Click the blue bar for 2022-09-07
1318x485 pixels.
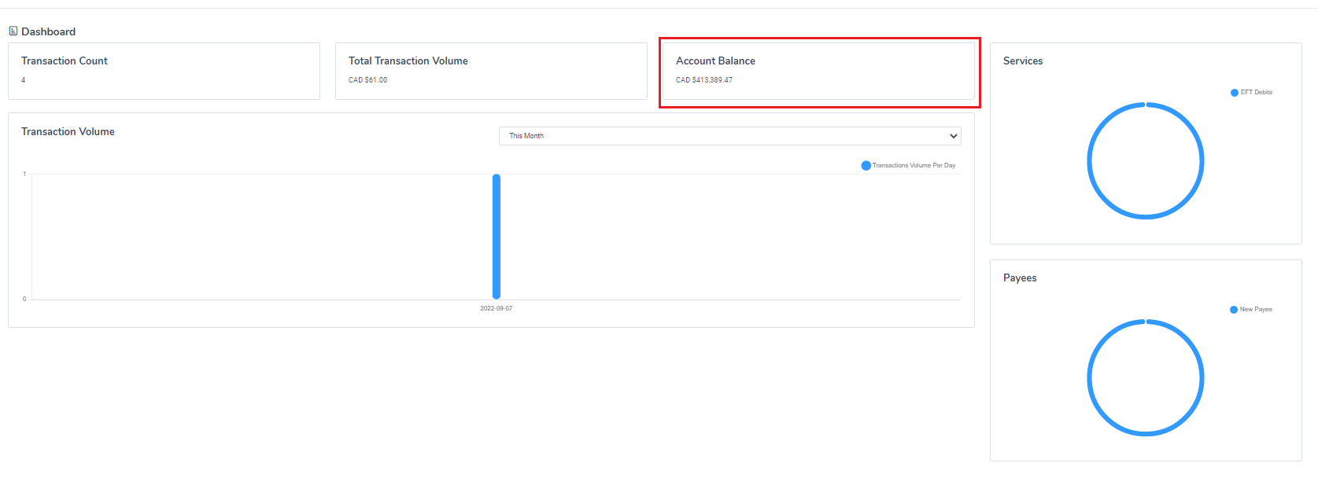click(497, 236)
